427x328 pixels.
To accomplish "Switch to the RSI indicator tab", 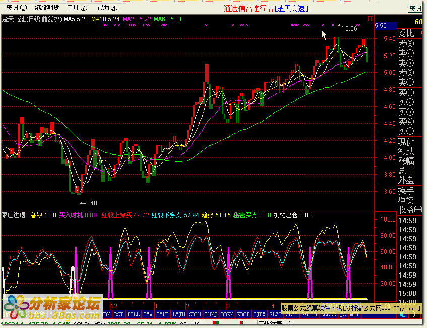I will point(118,314).
